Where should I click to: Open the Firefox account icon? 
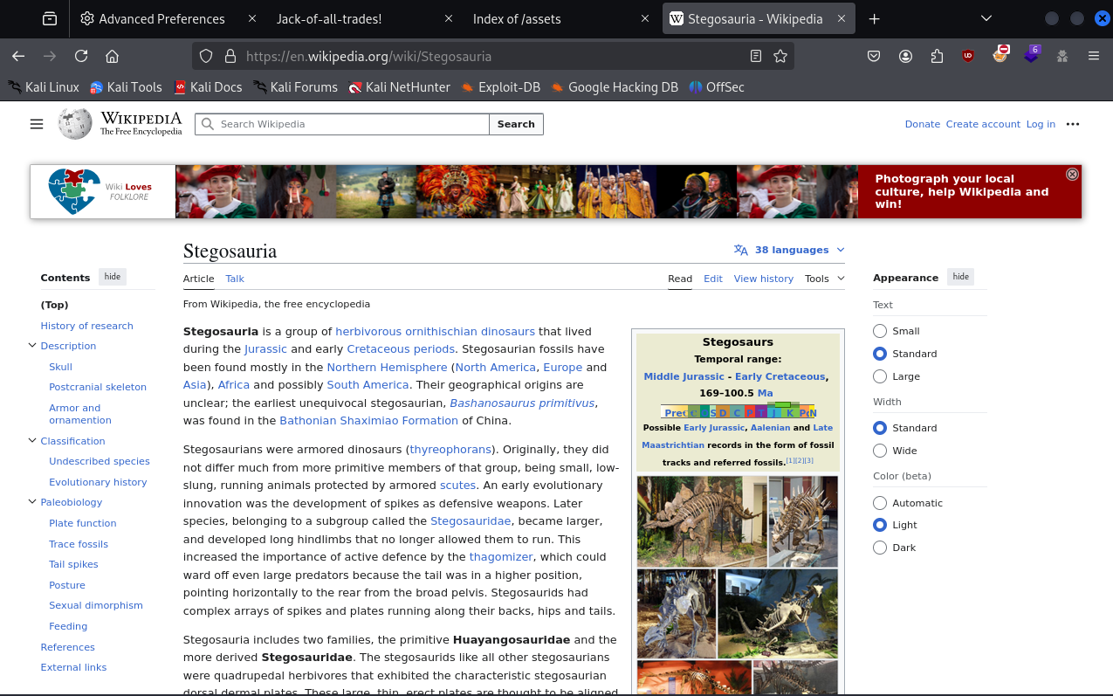pyautogui.click(x=906, y=56)
